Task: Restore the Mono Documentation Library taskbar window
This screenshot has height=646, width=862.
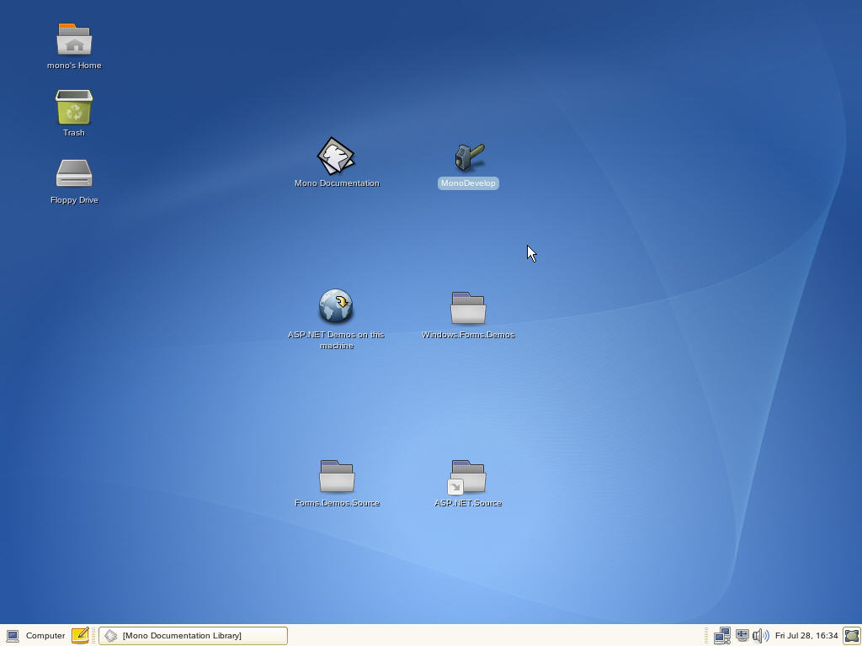Action: 193,636
